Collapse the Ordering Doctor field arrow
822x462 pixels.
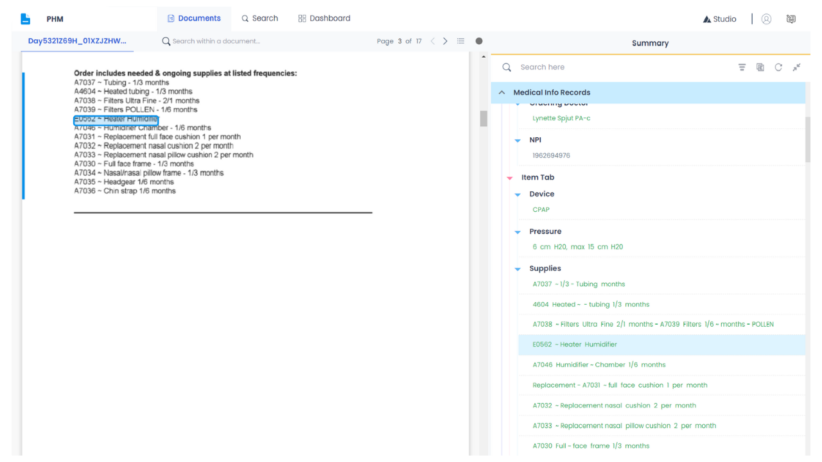518,104
